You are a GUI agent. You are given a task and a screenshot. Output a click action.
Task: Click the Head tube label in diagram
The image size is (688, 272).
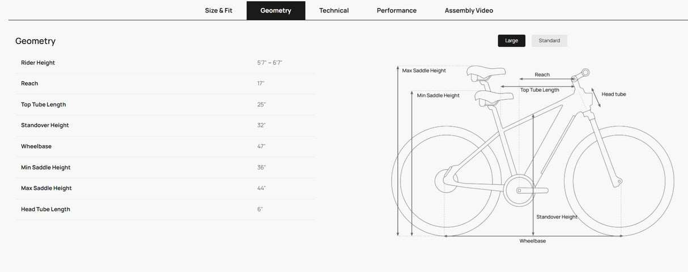point(614,95)
